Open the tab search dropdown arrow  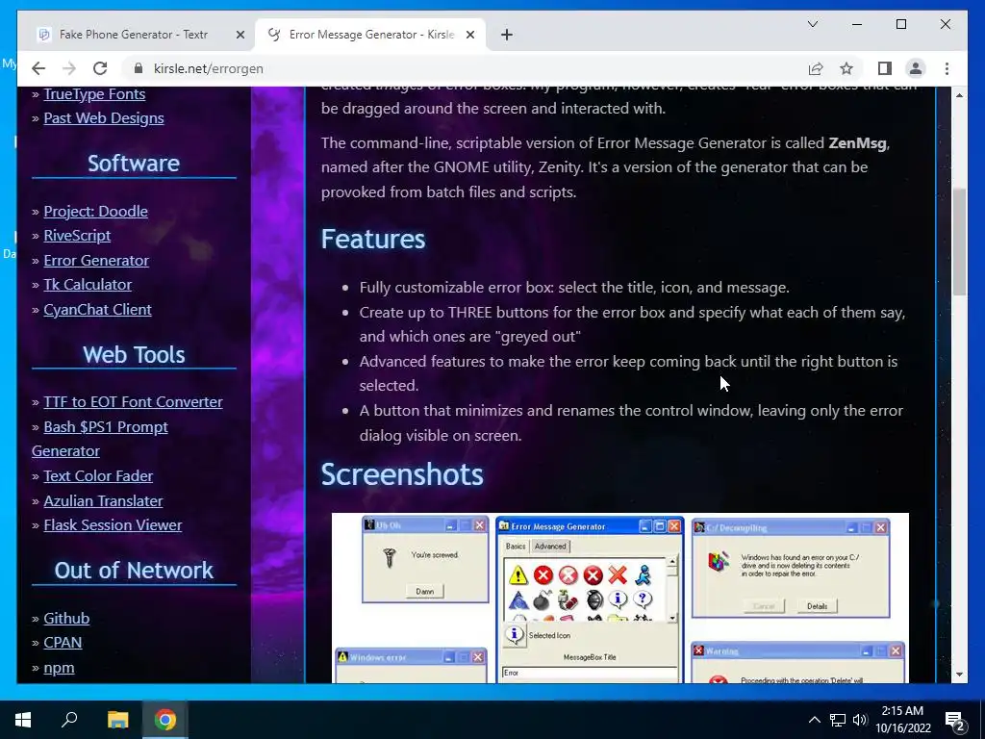click(813, 24)
